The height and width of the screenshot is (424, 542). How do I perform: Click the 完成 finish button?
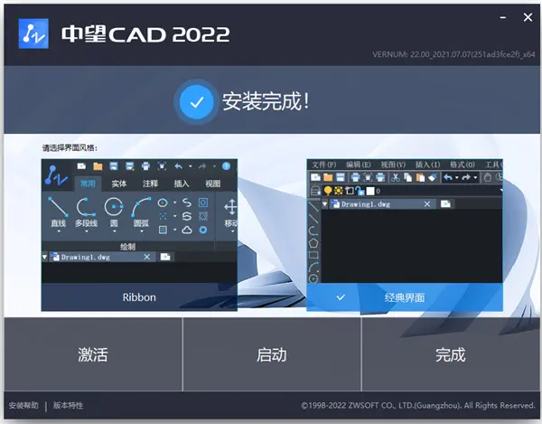coord(451,354)
